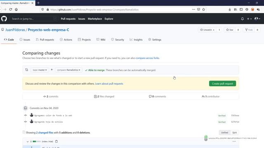264x148 pixels.
Task: Open commit Agregando hoja de estilos
Action: 49,122
